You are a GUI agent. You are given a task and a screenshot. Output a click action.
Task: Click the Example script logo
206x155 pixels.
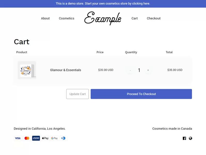coord(103,18)
